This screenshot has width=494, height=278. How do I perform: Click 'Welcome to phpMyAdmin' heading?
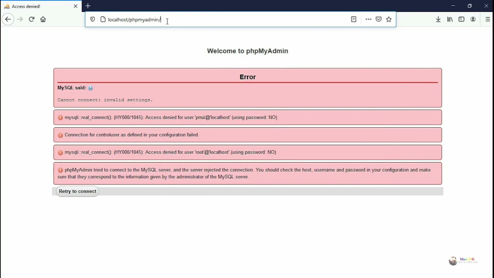pos(247,51)
